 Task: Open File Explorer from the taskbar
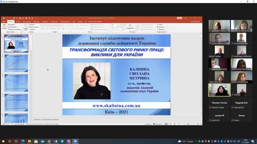tap(29, 141)
